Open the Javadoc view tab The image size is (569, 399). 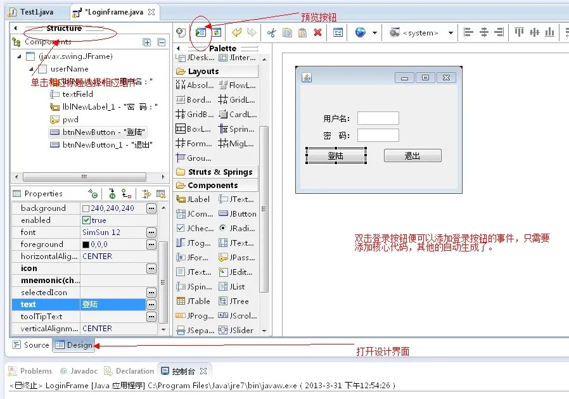click(79, 370)
